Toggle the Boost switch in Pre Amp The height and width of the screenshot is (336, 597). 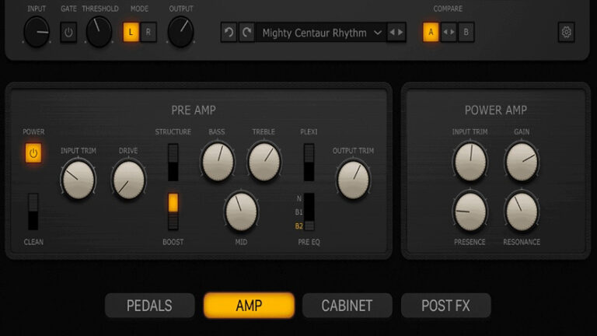173,212
